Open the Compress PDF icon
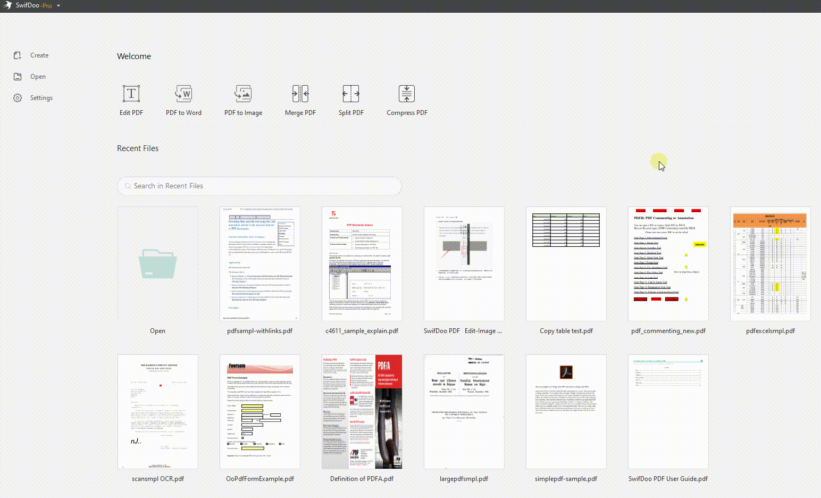 coord(407,94)
